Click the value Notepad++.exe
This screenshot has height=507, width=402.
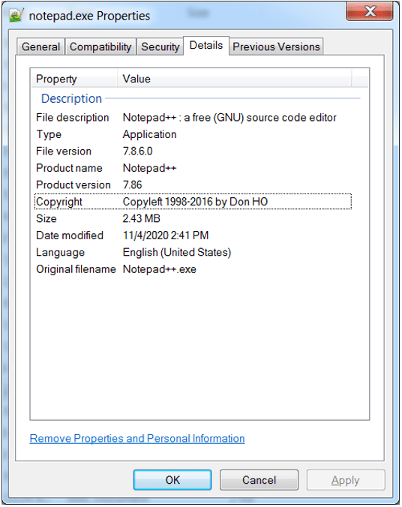[160, 269]
